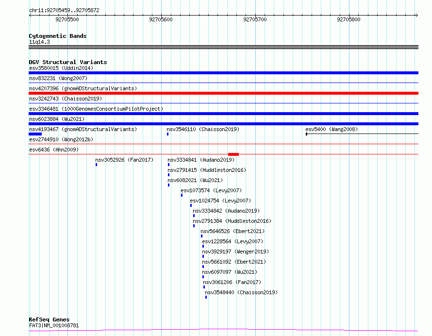Viewport: 432px width, 336px height.
Task: Click the Cytogenetic Bands track heading
Action: [x=58, y=36]
